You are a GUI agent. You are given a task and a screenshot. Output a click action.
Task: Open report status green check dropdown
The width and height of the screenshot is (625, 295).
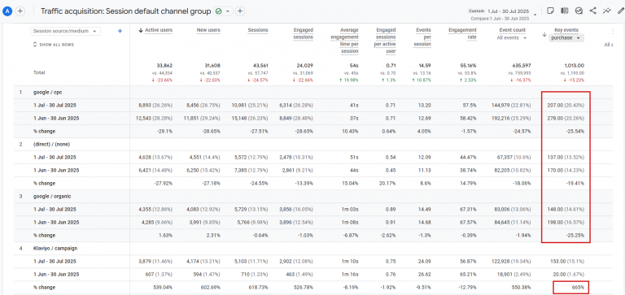[223, 11]
